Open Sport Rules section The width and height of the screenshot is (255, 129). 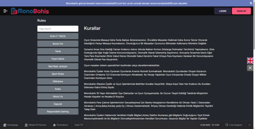[58, 74]
